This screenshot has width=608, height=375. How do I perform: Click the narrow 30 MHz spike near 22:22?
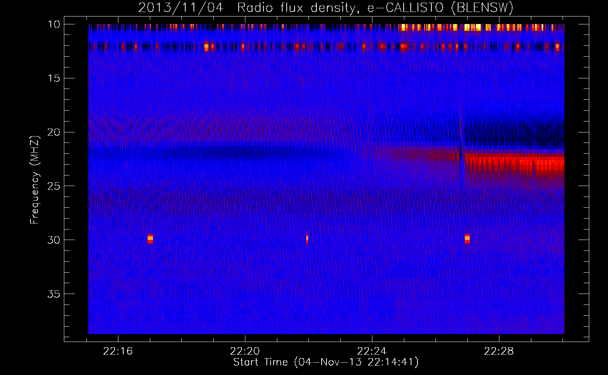(x=307, y=238)
